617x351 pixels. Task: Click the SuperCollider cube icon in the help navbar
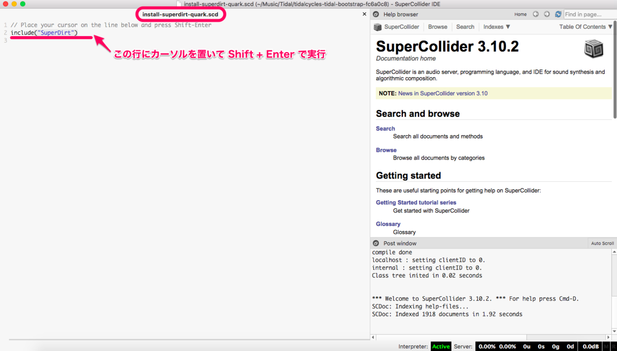point(377,27)
